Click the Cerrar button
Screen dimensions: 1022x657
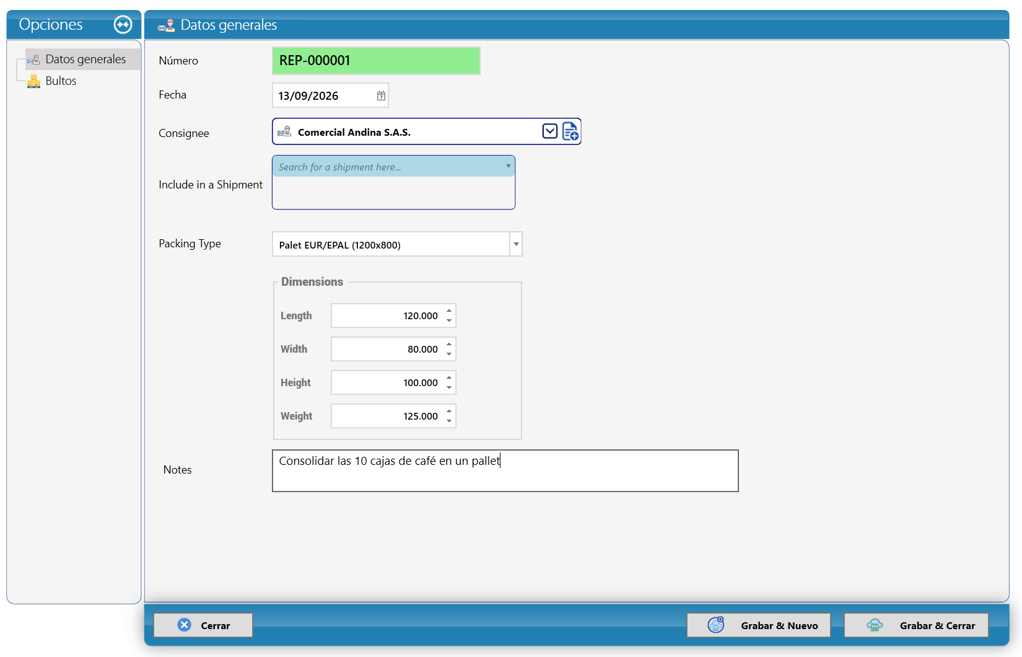203,625
